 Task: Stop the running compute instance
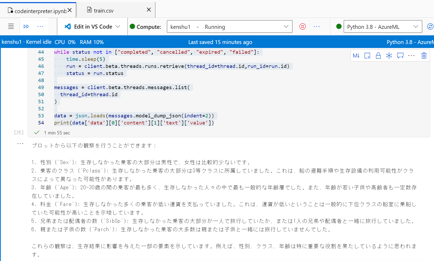click(x=302, y=26)
